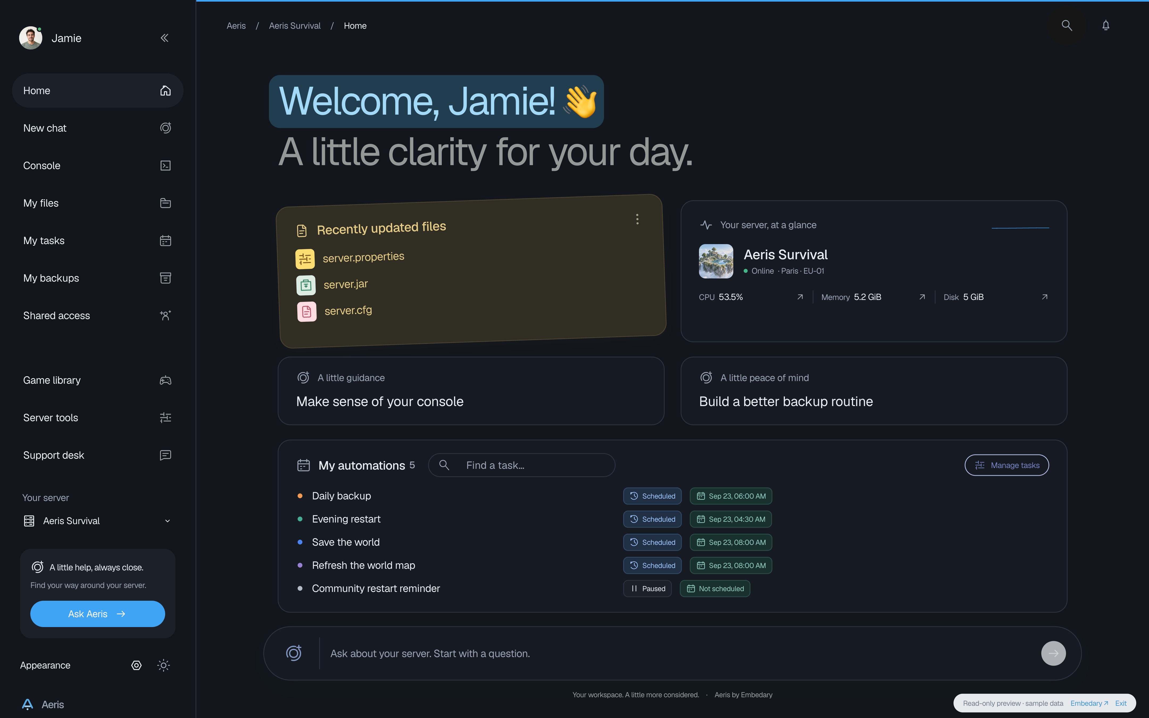The height and width of the screenshot is (718, 1149).
Task: Click the send arrow in chat bar
Action: click(1053, 653)
